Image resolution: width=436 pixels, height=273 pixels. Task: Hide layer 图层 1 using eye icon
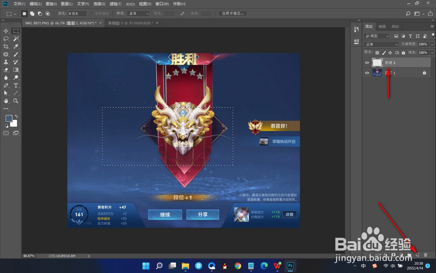pos(367,73)
